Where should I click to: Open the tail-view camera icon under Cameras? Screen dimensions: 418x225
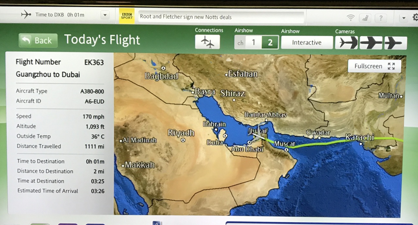tap(346, 43)
